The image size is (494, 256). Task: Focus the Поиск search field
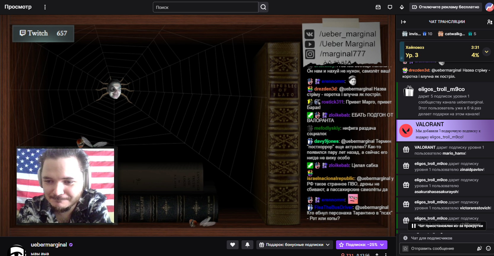(205, 7)
